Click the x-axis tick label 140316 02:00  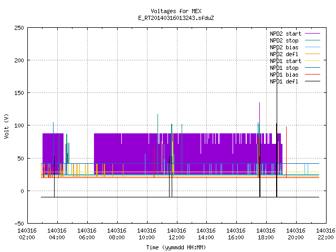(27, 234)
